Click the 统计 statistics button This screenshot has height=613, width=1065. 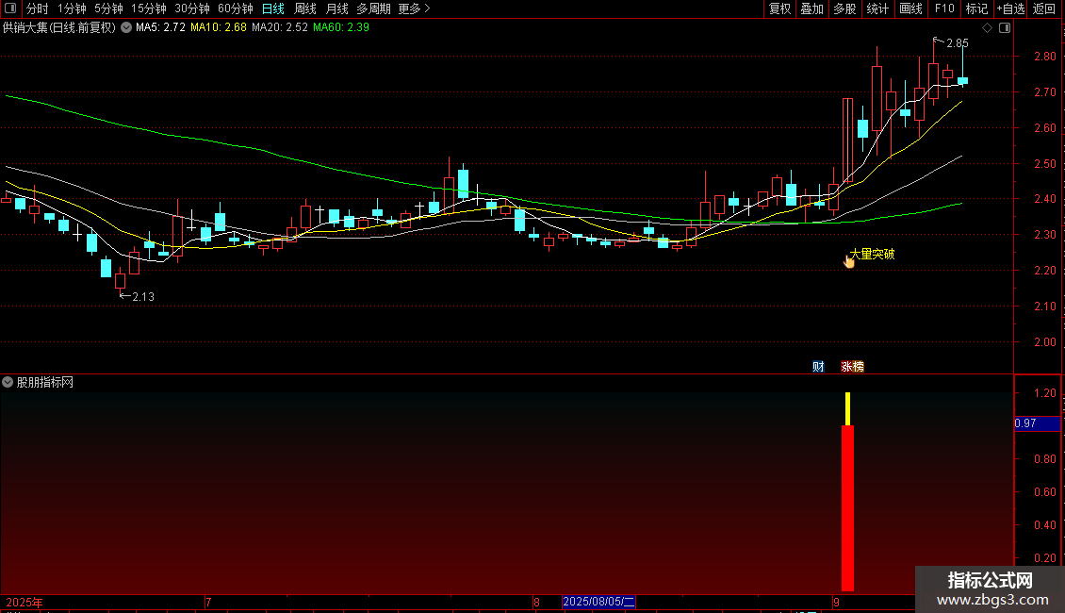[x=877, y=8]
